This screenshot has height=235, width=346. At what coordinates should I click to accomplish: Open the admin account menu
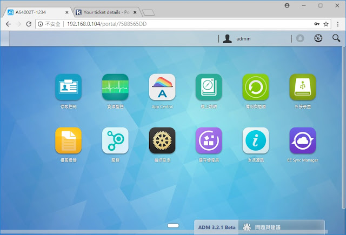[243, 39]
